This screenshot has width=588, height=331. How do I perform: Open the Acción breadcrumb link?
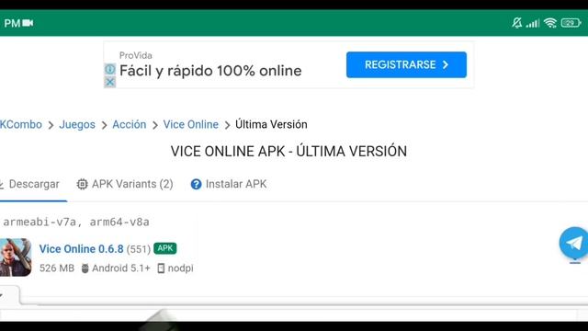pos(130,124)
